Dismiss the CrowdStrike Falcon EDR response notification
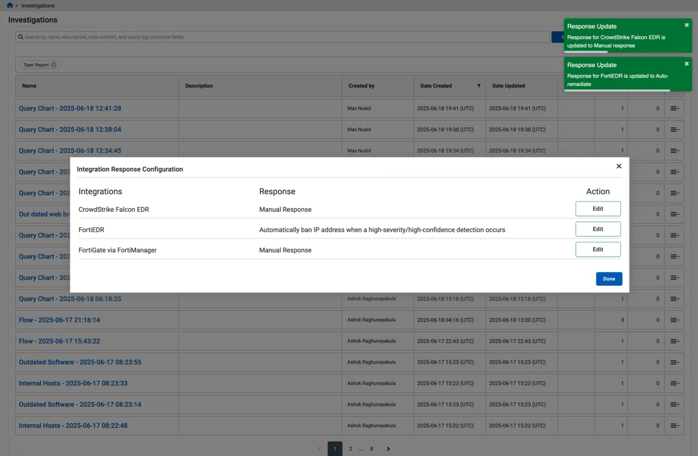This screenshot has width=698, height=456. 686,25
